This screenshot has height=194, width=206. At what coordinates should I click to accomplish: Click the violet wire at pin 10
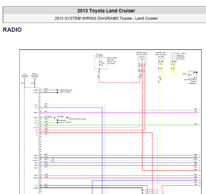coord(118,113)
